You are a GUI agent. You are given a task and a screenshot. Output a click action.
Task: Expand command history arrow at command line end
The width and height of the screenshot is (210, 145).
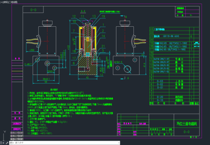pos(119,143)
